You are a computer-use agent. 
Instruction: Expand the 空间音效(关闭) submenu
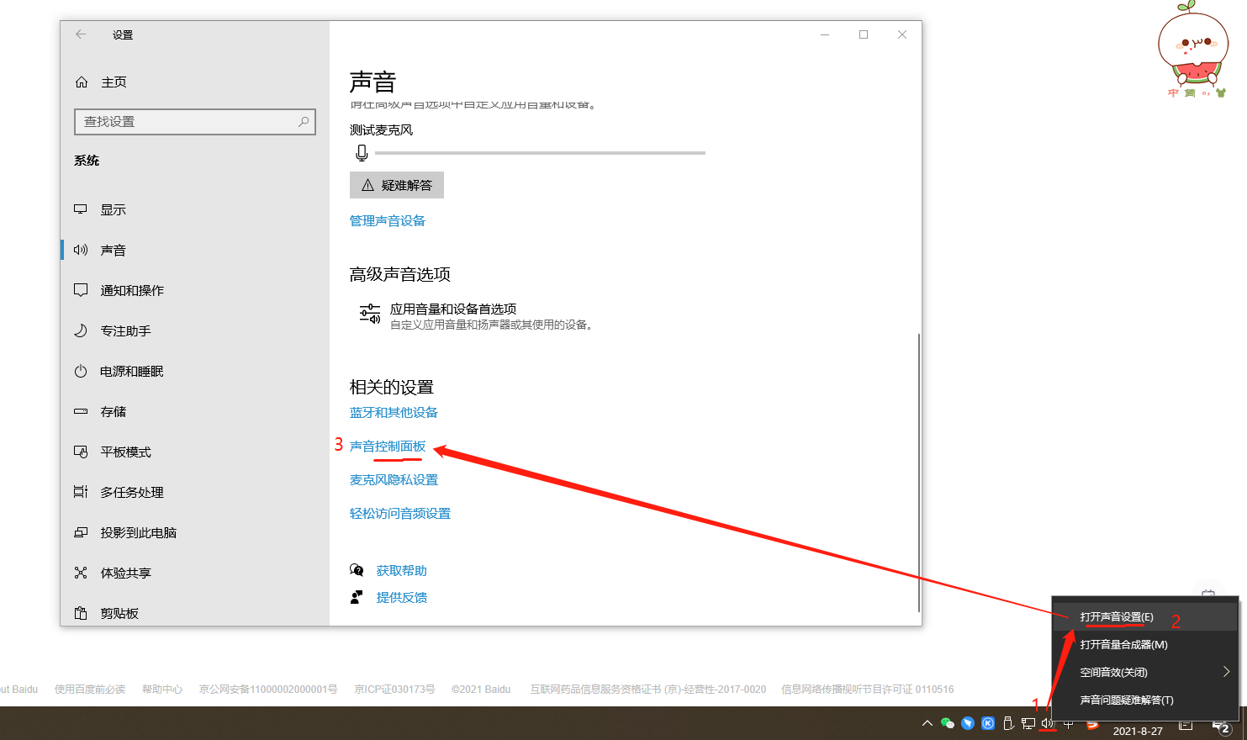[x=1226, y=672]
